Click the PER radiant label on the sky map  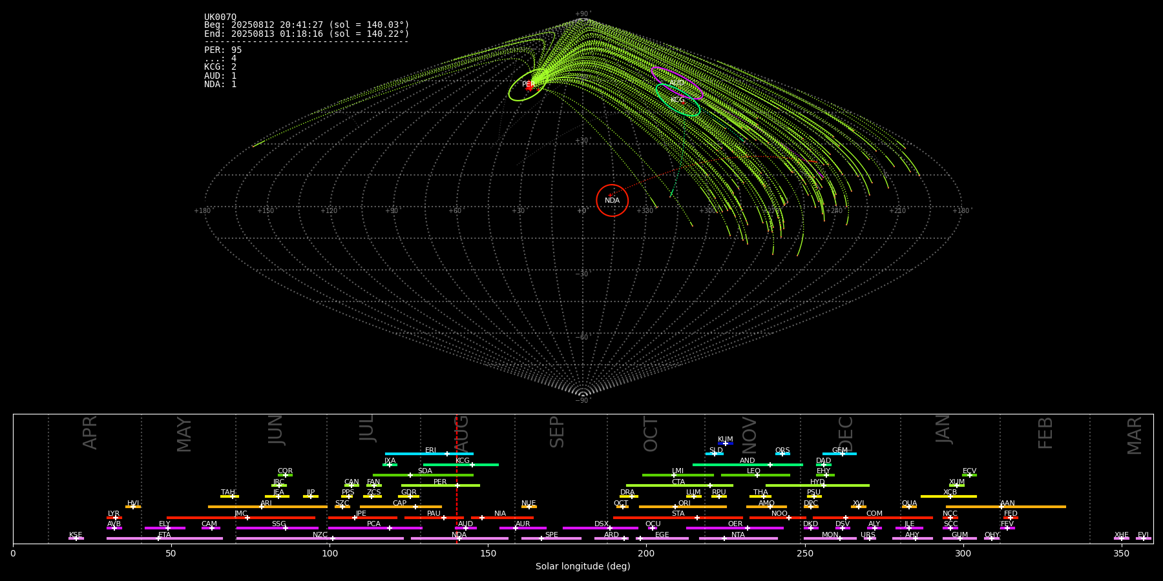(529, 85)
